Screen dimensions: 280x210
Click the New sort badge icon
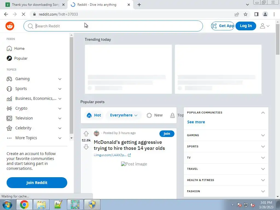click(x=149, y=115)
